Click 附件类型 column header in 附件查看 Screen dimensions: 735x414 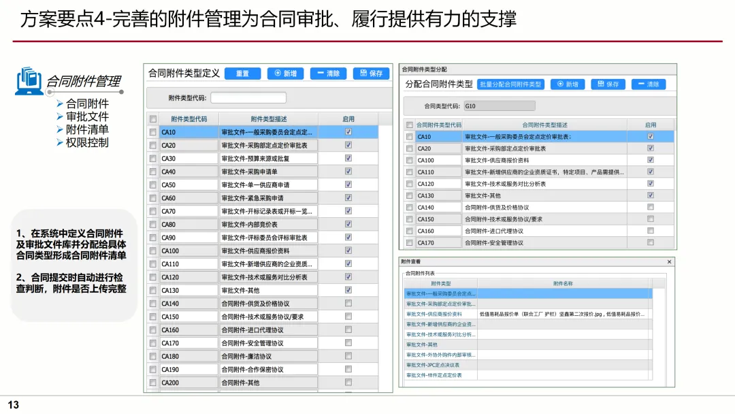click(440, 284)
